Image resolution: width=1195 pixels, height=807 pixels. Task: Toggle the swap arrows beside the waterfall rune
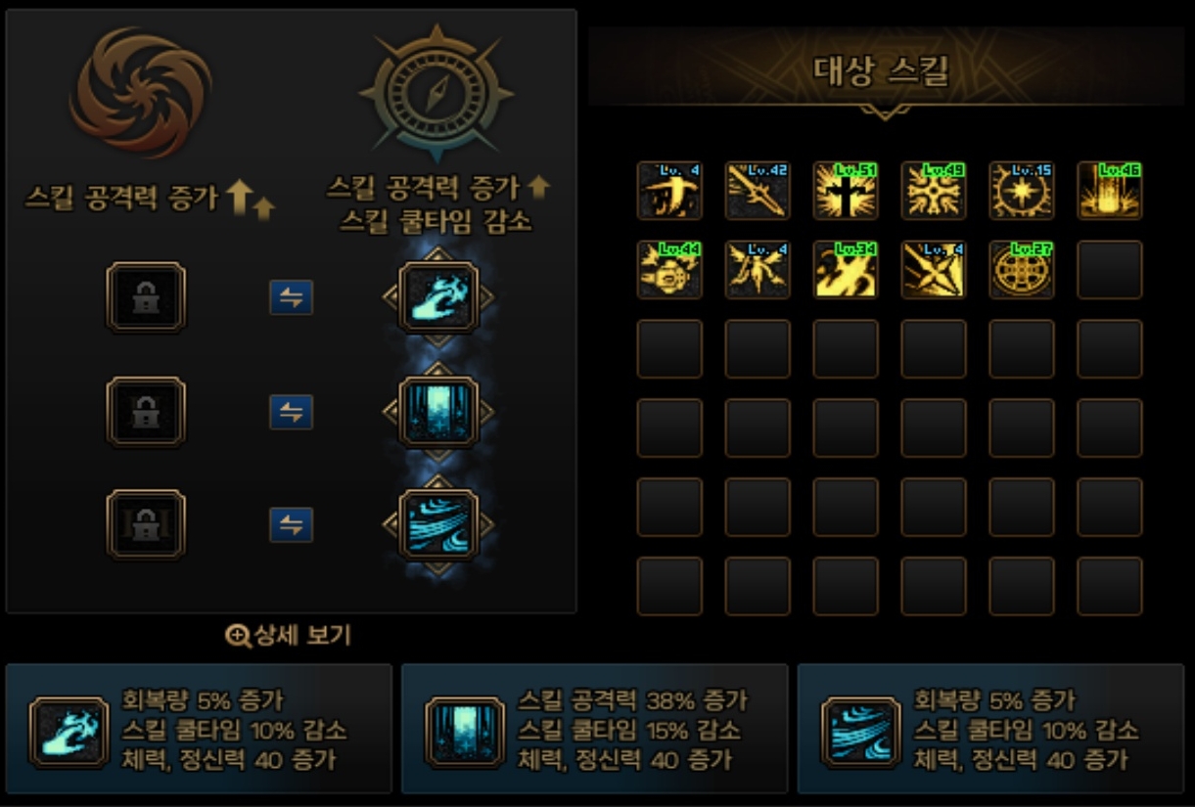click(x=292, y=412)
